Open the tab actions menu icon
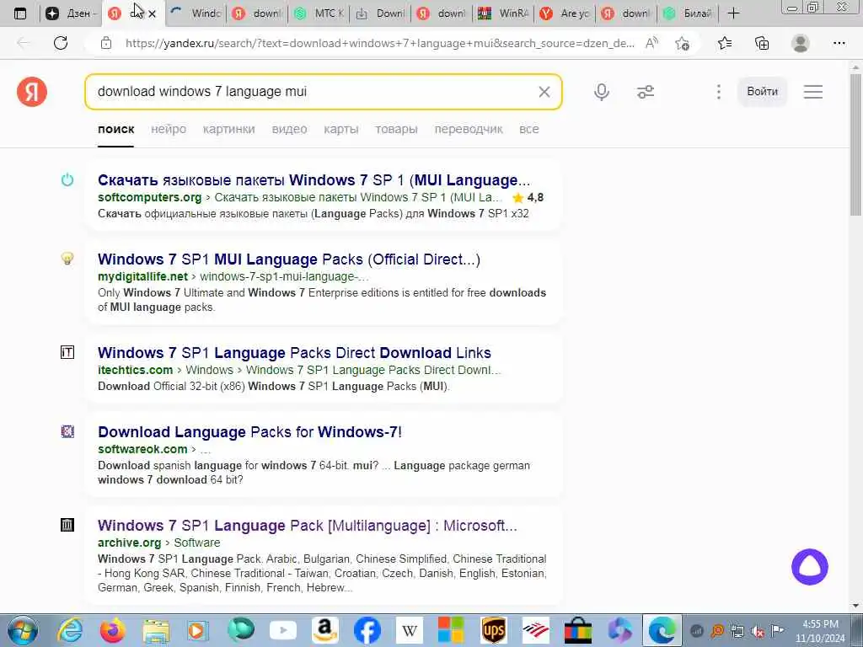This screenshot has width=863, height=647. tap(20, 13)
